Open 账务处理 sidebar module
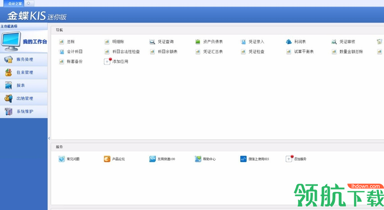The width and height of the screenshot is (384, 210). click(x=24, y=59)
